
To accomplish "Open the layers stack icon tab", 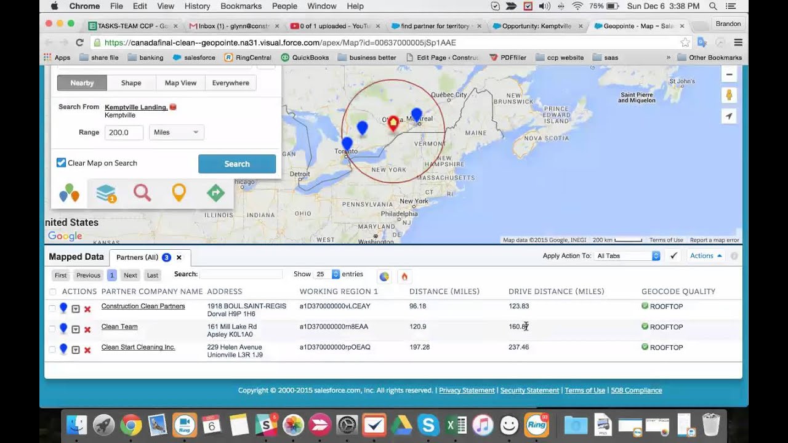I will pyautogui.click(x=106, y=193).
